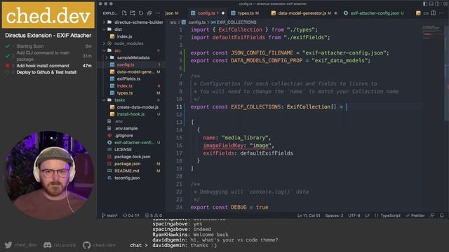Switch to exif-attacher-config.json tab
This screenshot has height=252, width=449.
click(375, 13)
